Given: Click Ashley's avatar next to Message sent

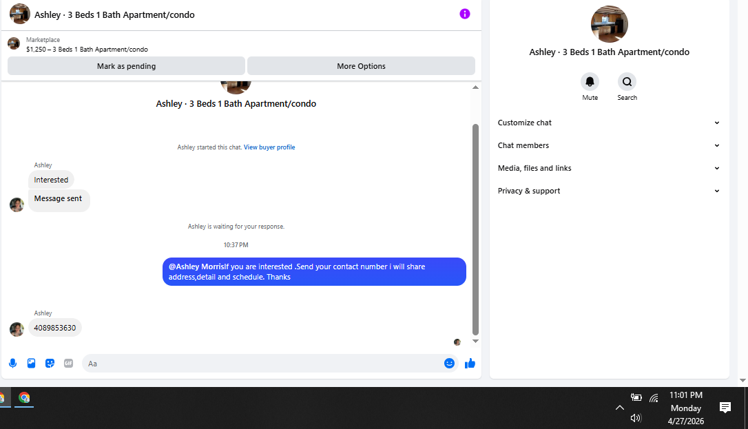Looking at the screenshot, I should point(17,205).
